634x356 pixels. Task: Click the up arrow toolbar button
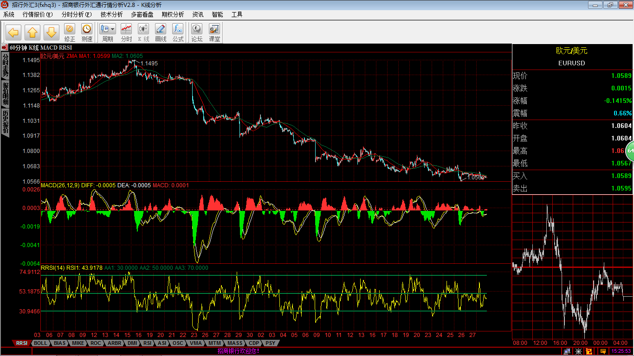(x=32, y=32)
